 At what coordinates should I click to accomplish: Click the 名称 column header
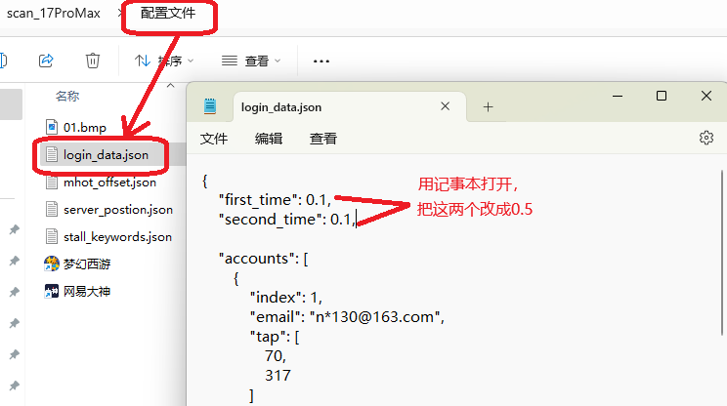(x=67, y=96)
